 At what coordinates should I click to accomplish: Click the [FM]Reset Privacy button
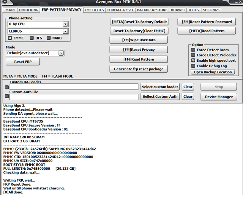[x=139, y=50]
